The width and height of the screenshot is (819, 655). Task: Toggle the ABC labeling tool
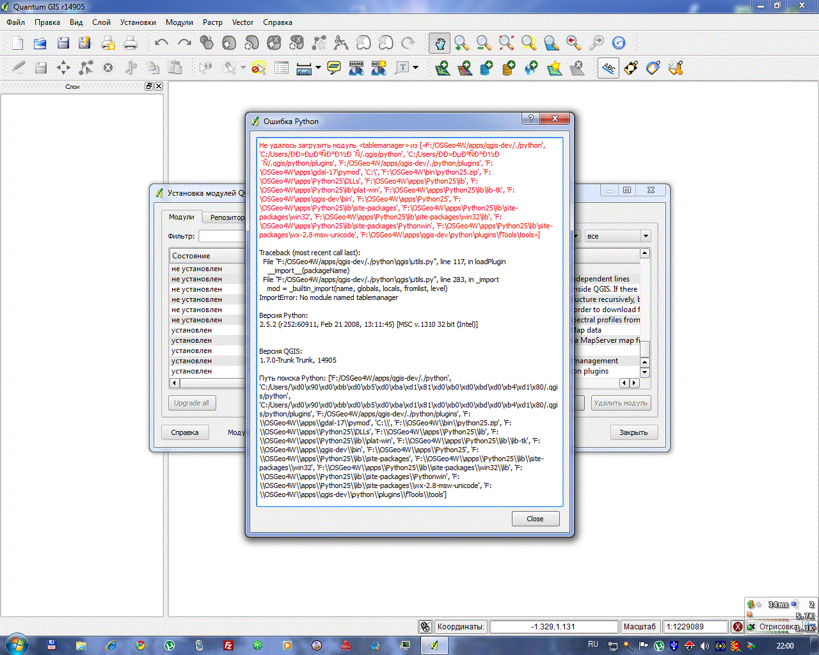608,68
